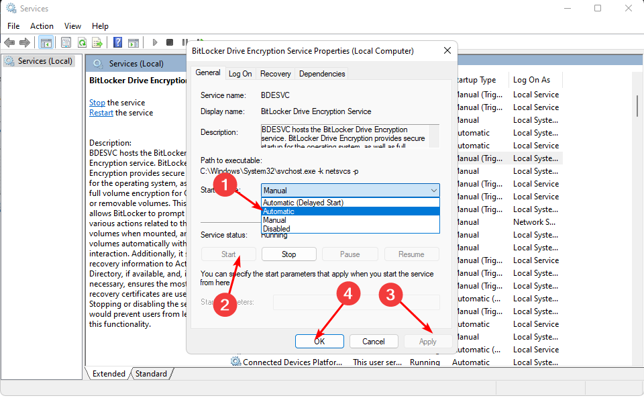
Task: Go forward with the toolbar Forward arrow
Action: click(x=25, y=42)
